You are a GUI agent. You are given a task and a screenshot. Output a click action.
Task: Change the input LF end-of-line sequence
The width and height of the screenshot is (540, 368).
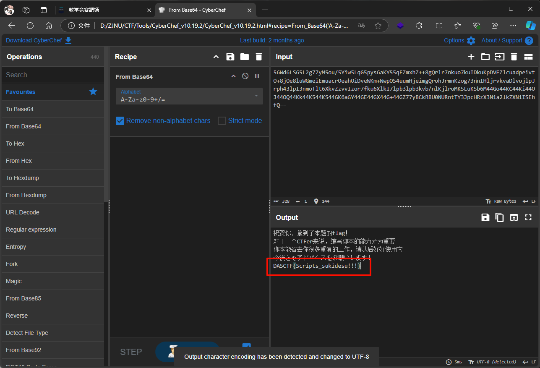[x=530, y=201]
